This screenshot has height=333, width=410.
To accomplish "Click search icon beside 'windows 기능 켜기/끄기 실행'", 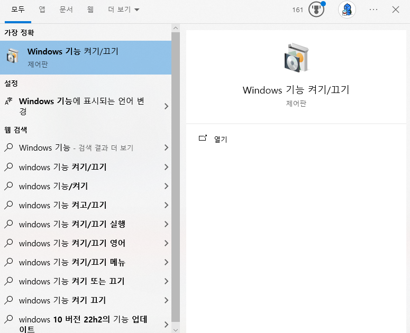I will (x=8, y=224).
